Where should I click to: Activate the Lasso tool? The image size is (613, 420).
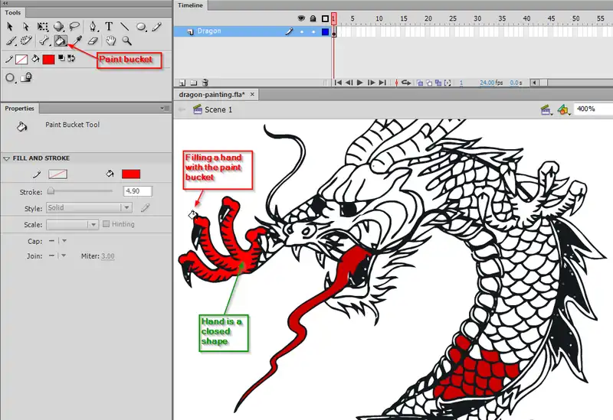coord(74,27)
